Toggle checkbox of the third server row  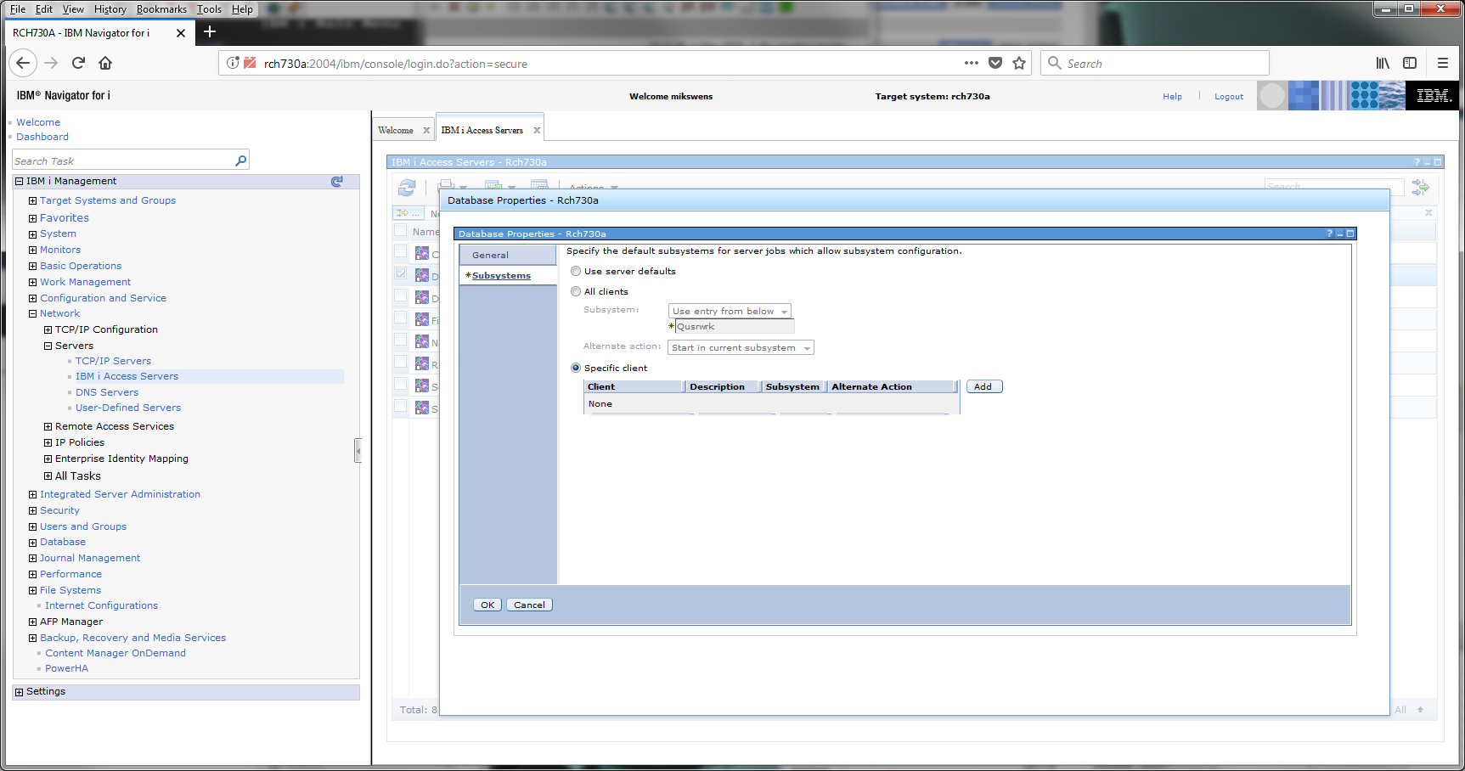tap(400, 295)
